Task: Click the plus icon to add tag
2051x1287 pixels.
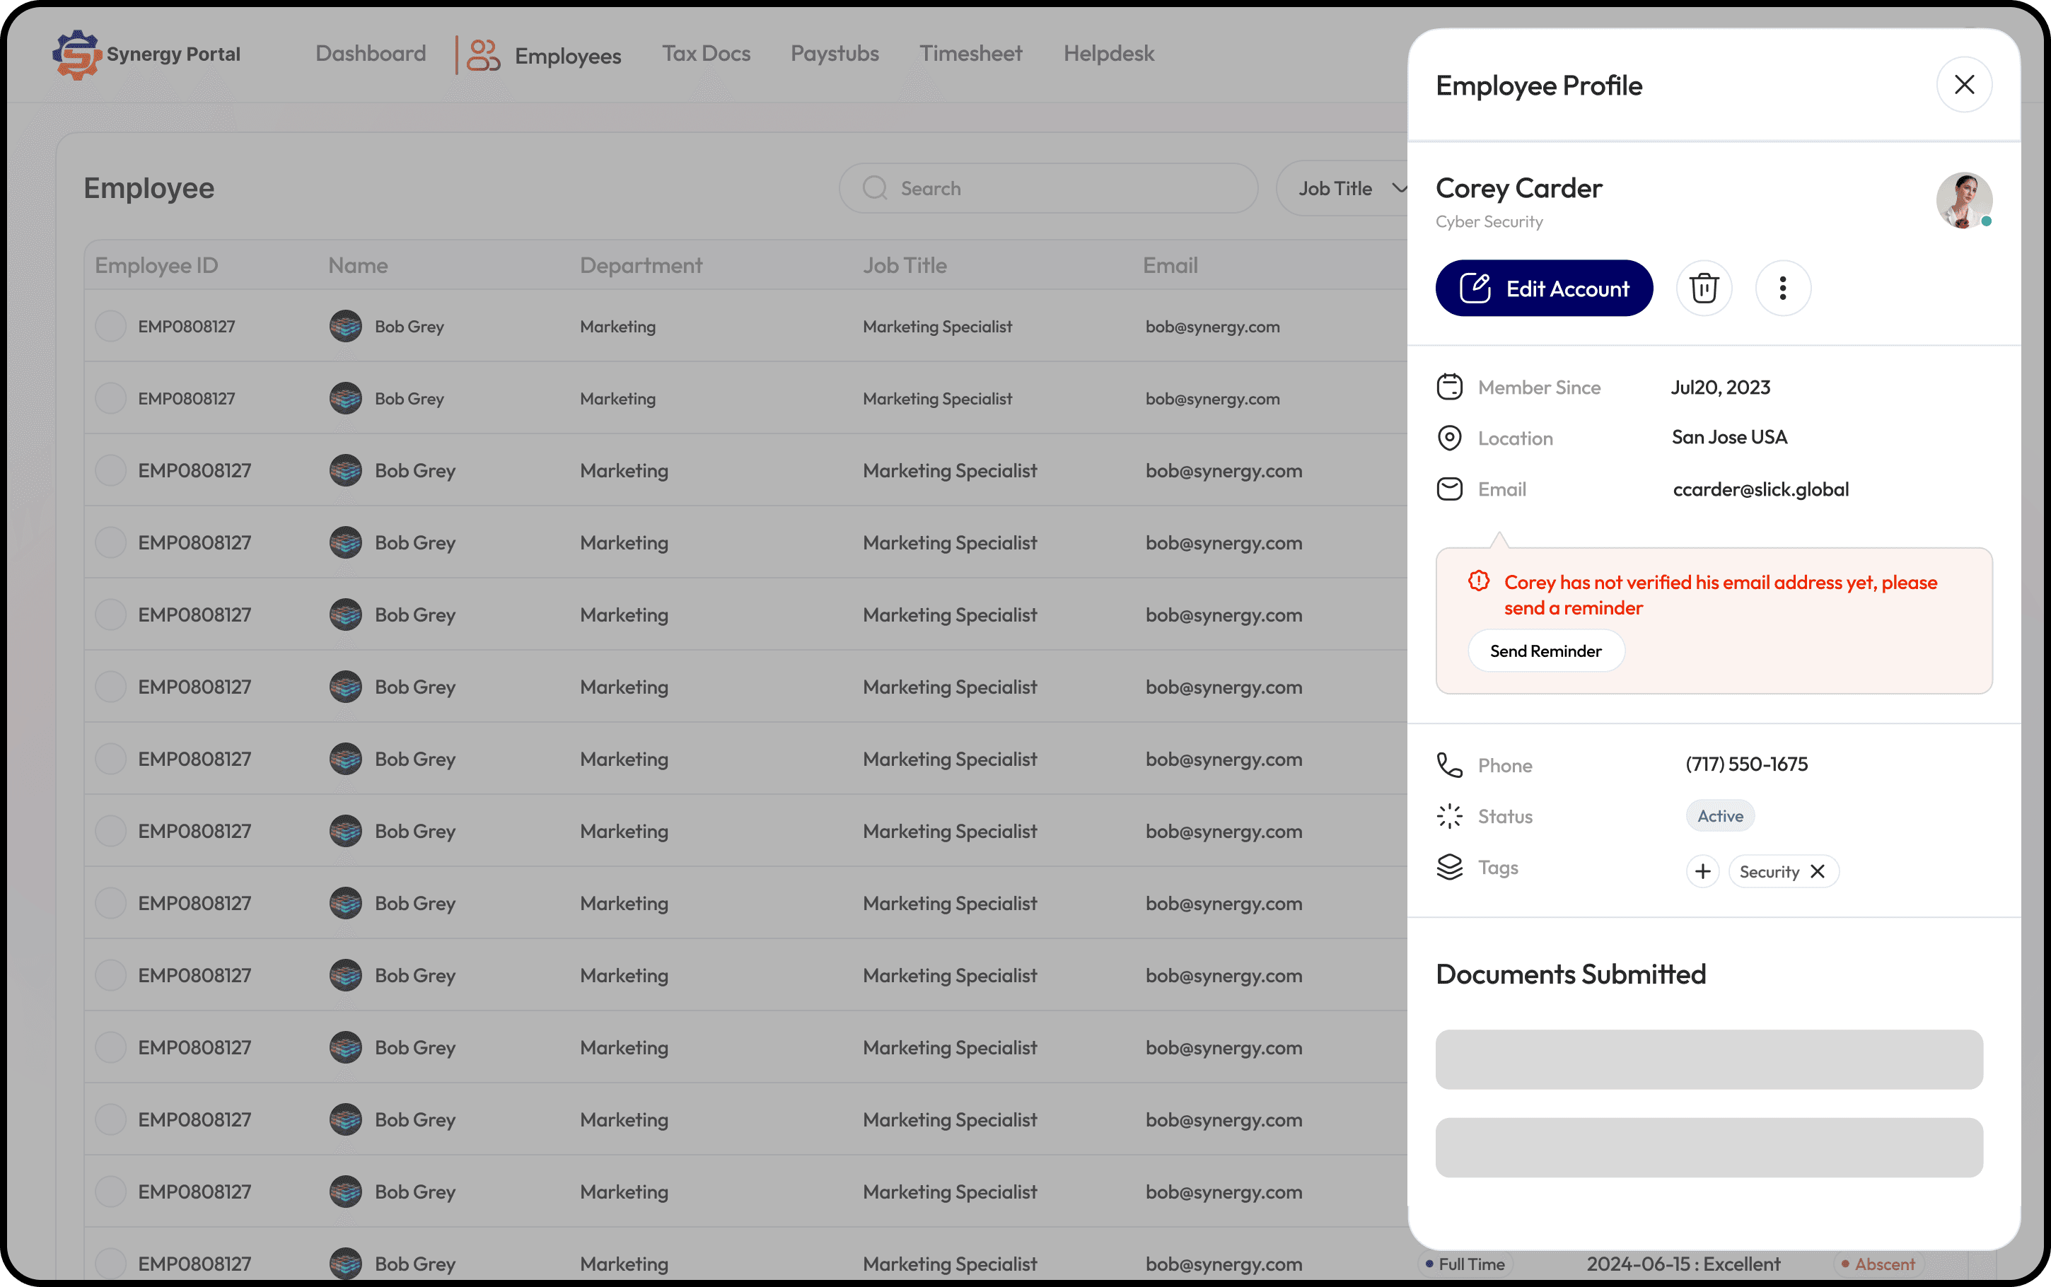Action: (x=1702, y=870)
